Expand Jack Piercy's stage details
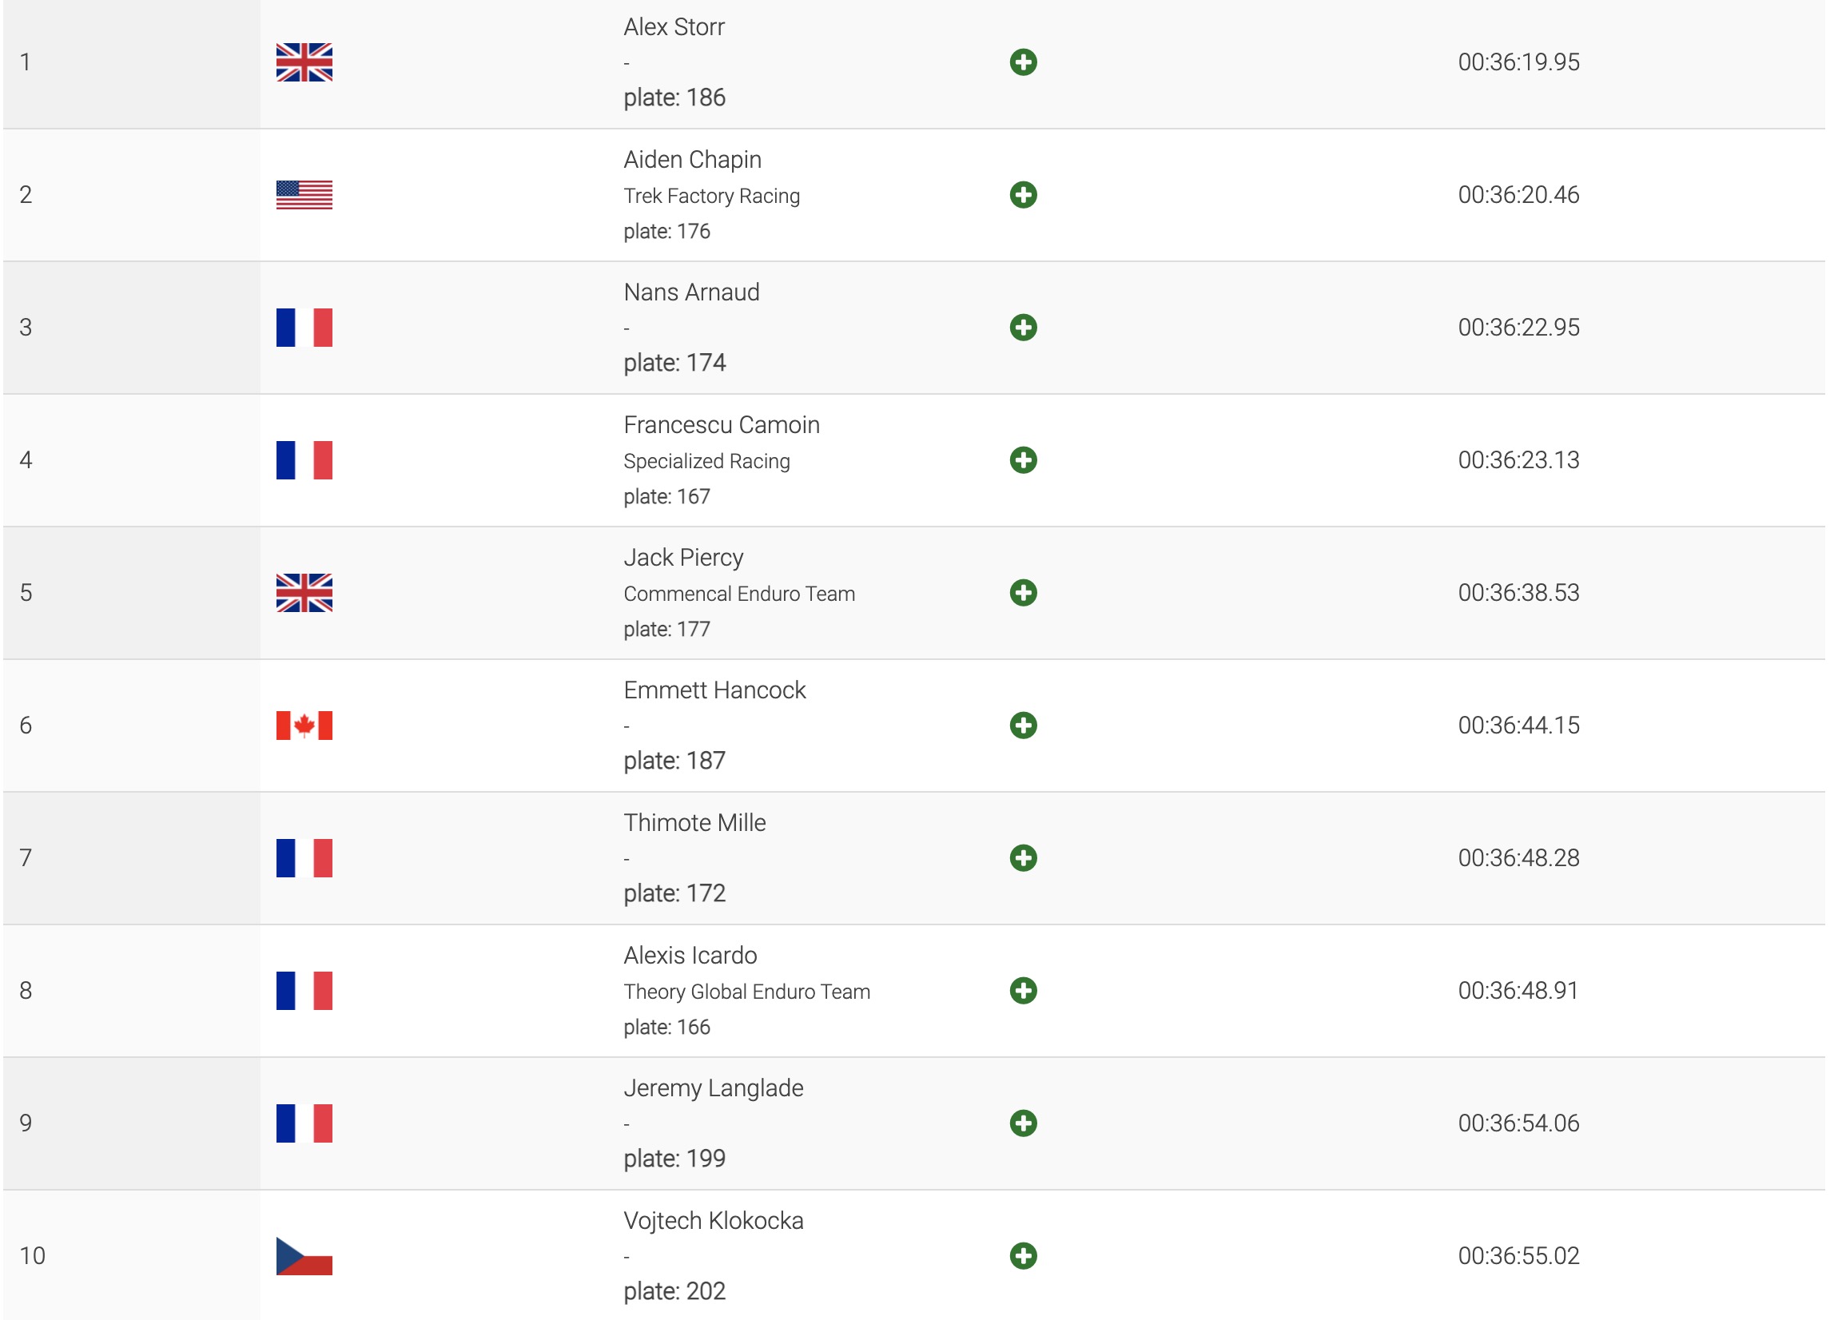 (x=1023, y=593)
